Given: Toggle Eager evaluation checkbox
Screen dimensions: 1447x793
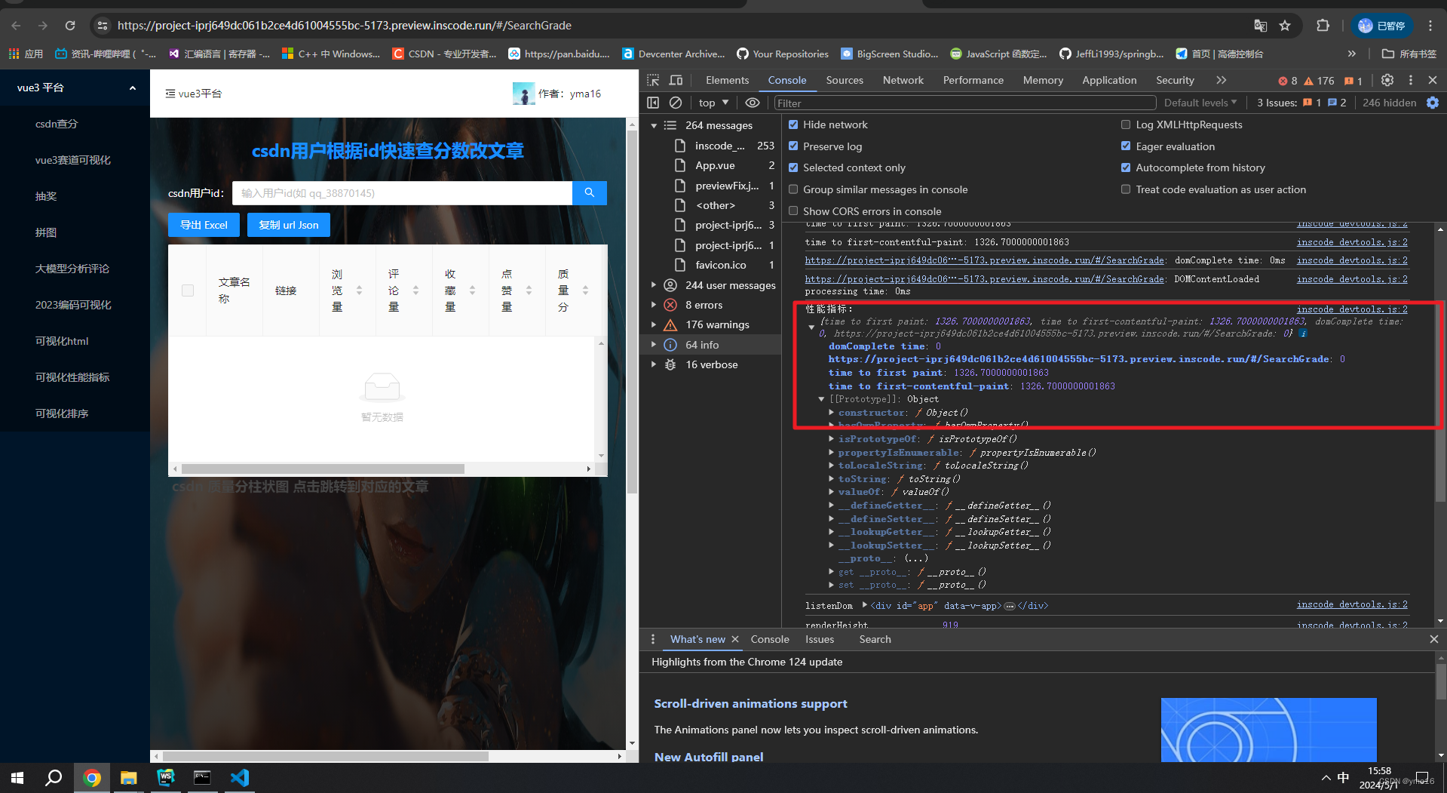Looking at the screenshot, I should (x=1126, y=146).
